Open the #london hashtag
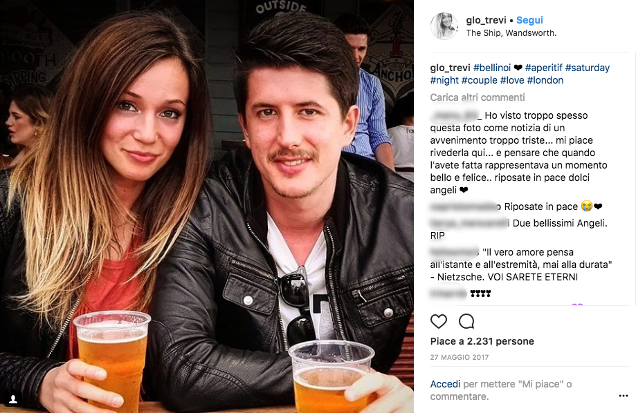 point(545,80)
